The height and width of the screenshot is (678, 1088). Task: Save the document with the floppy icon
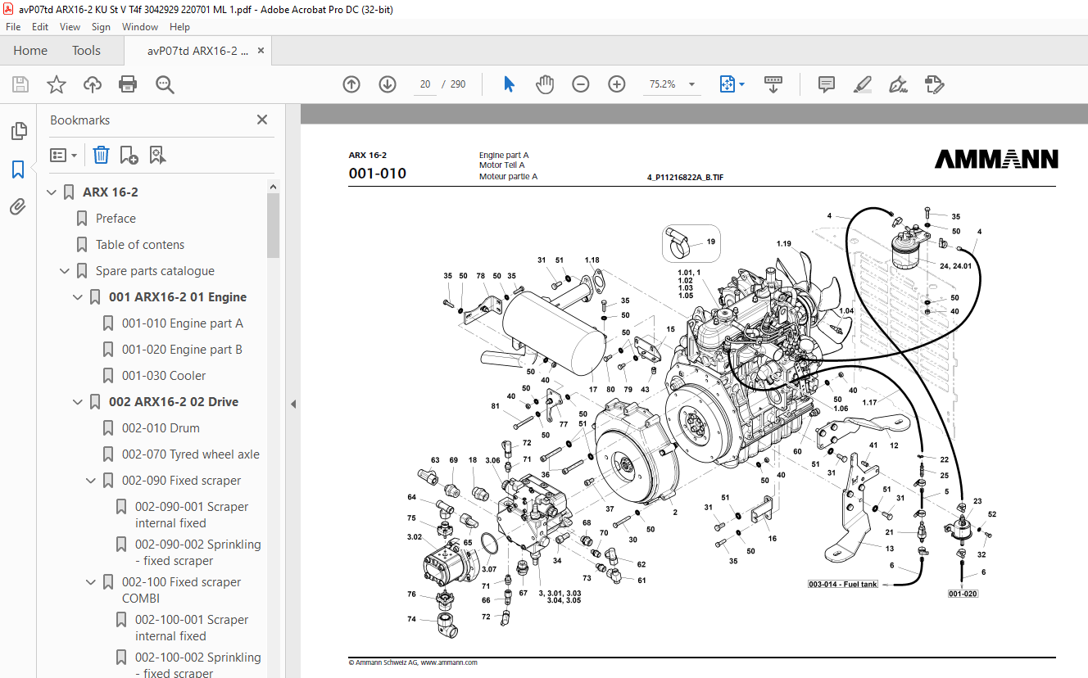point(20,84)
